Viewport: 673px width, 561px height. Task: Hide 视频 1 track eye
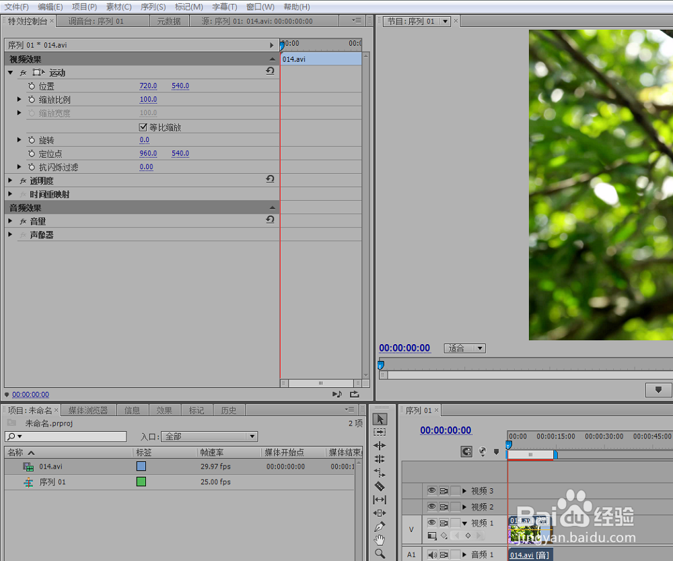(432, 523)
